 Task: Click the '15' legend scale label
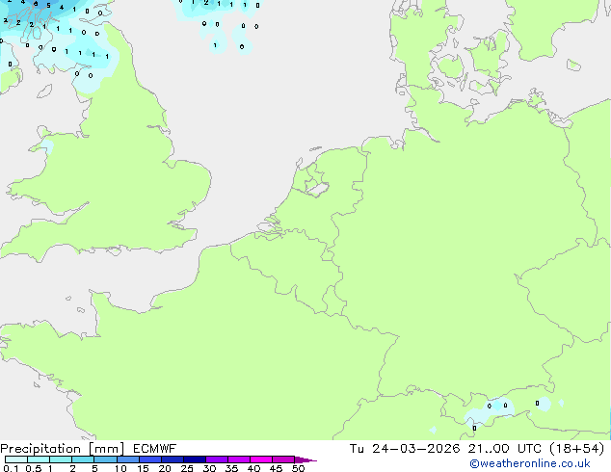pos(143,468)
